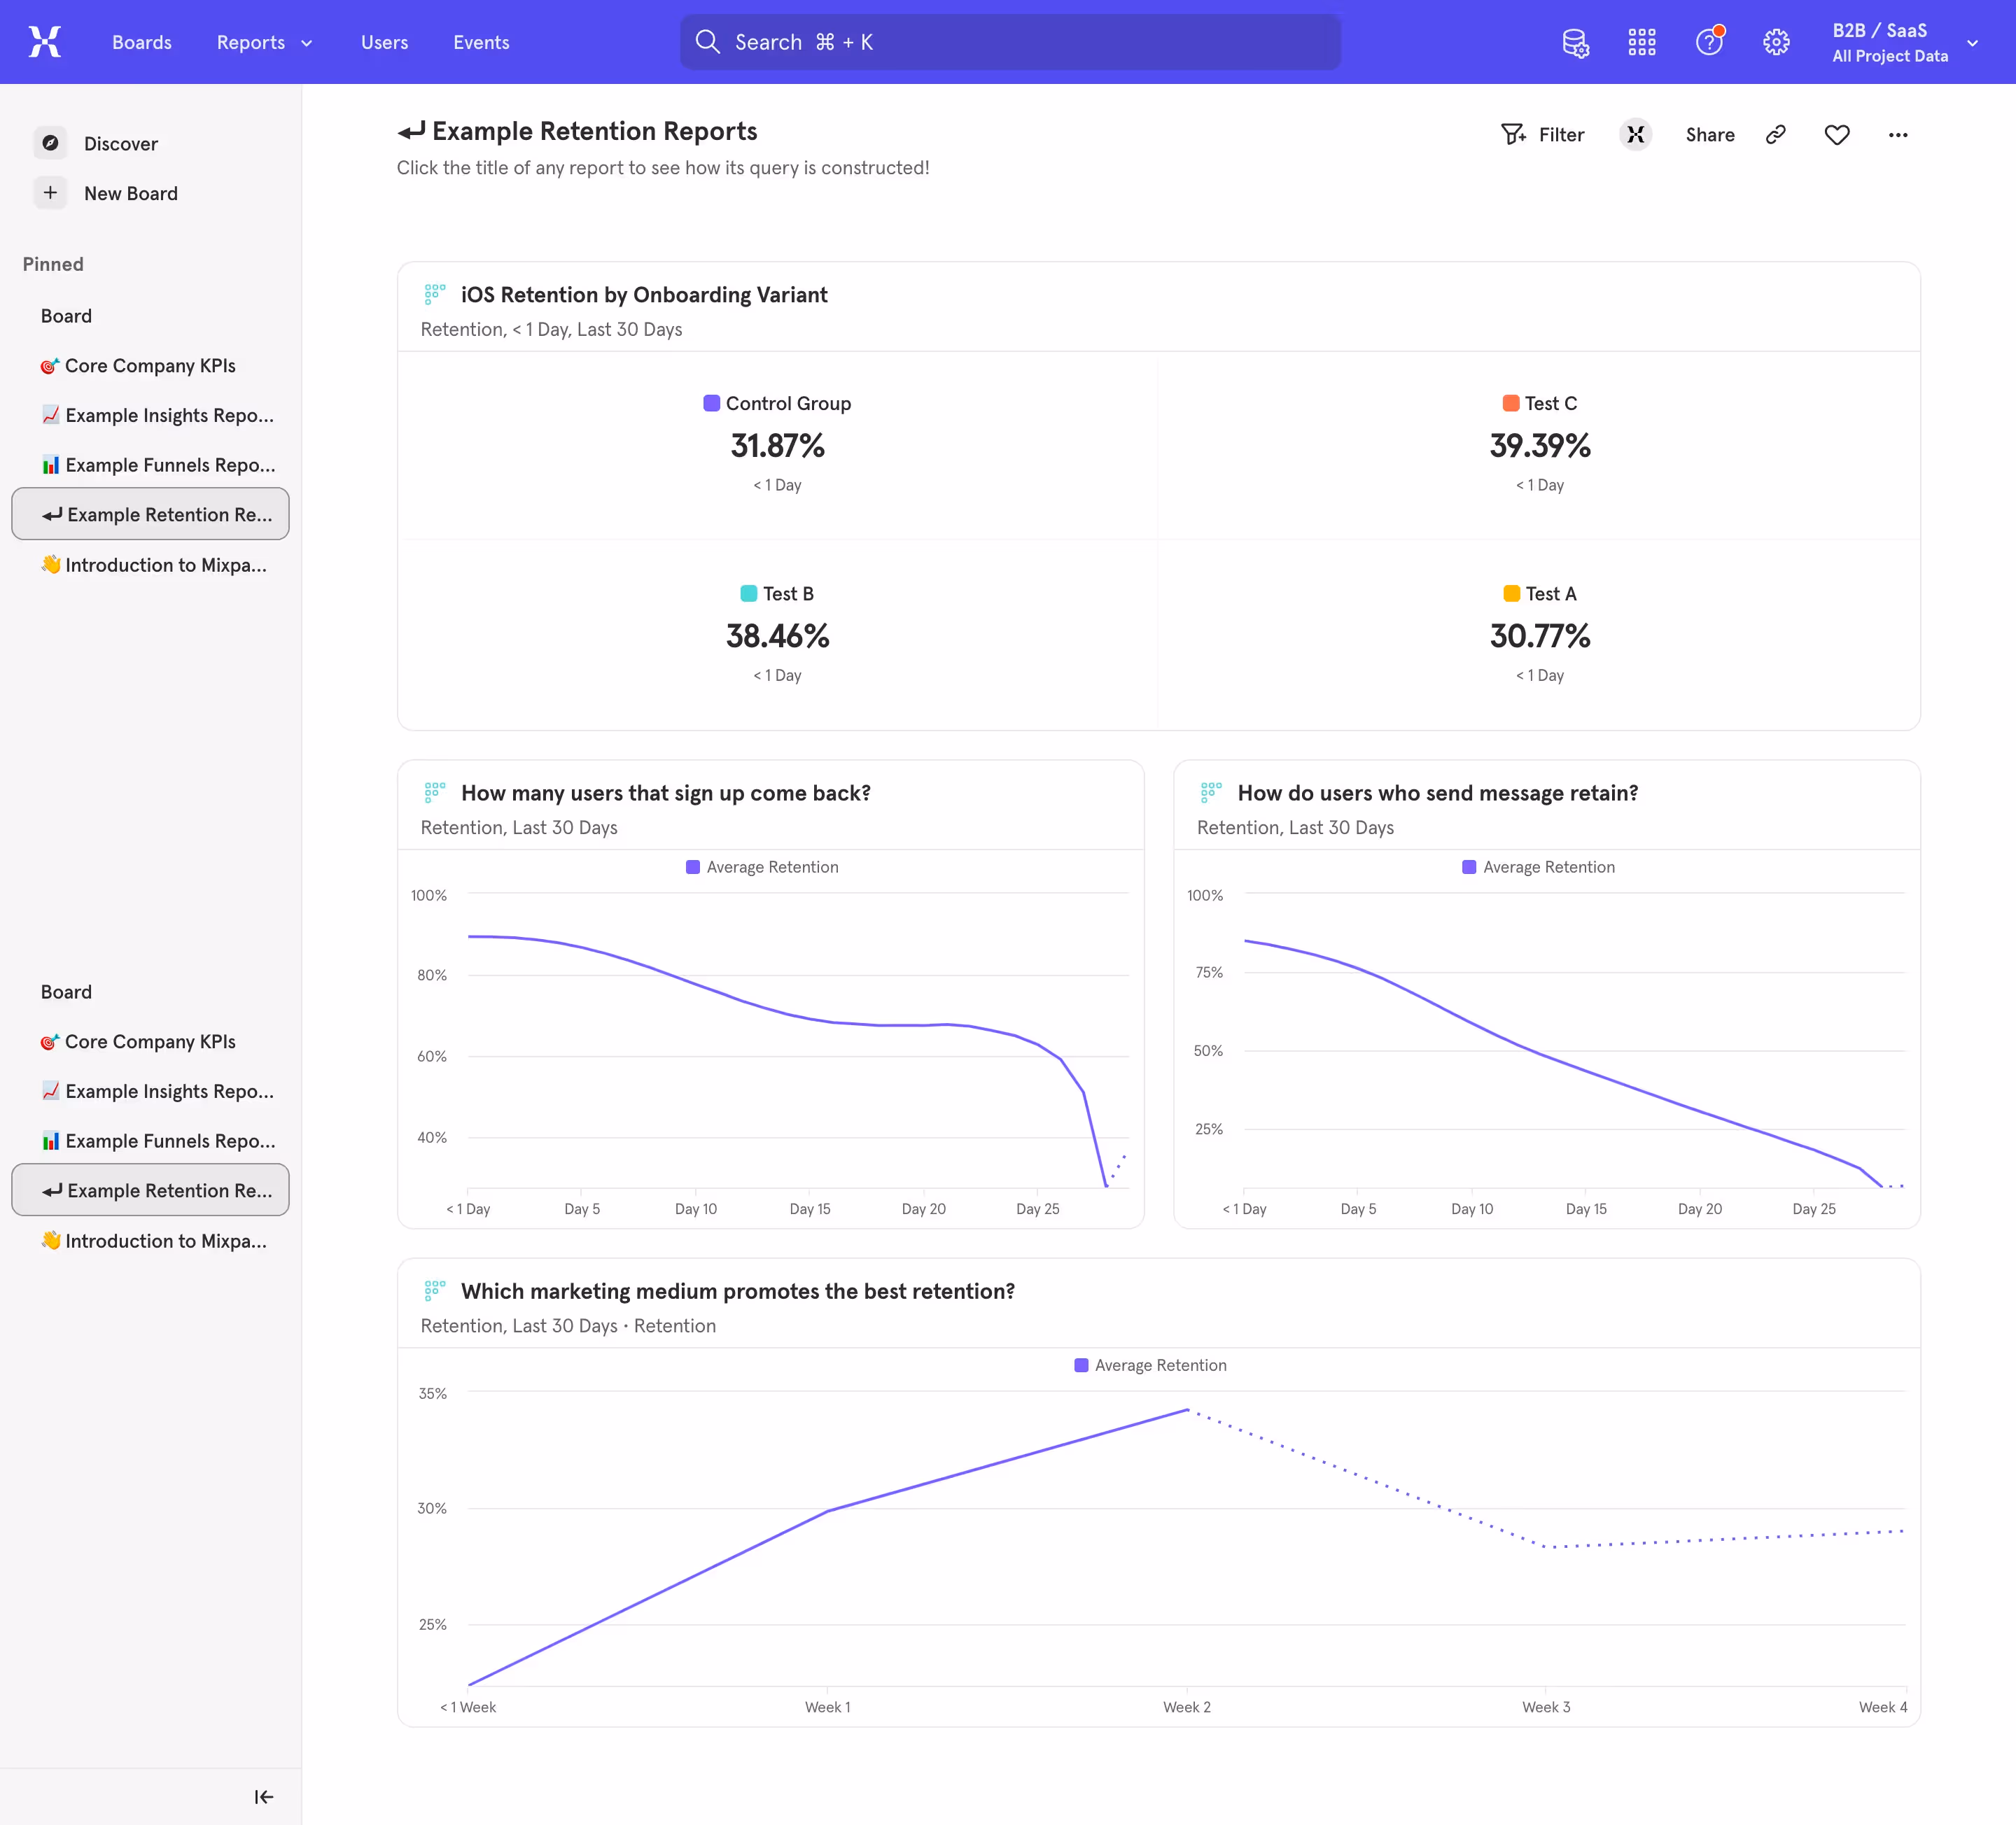2016x1825 pixels.
Task: Click inside the Search field
Action: pyautogui.click(x=1009, y=42)
